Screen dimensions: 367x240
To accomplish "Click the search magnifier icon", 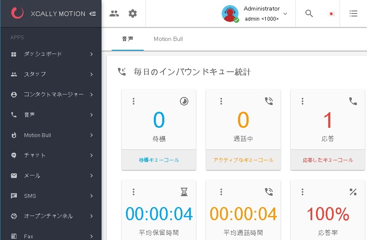I will point(309,13).
